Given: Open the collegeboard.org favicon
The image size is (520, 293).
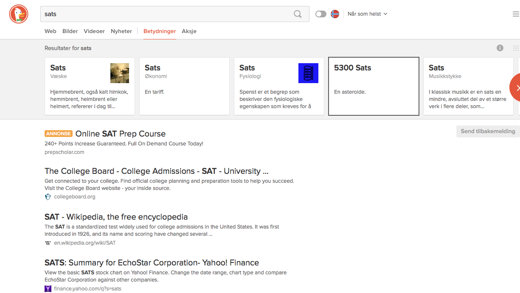Looking at the screenshot, I should [x=48, y=197].
